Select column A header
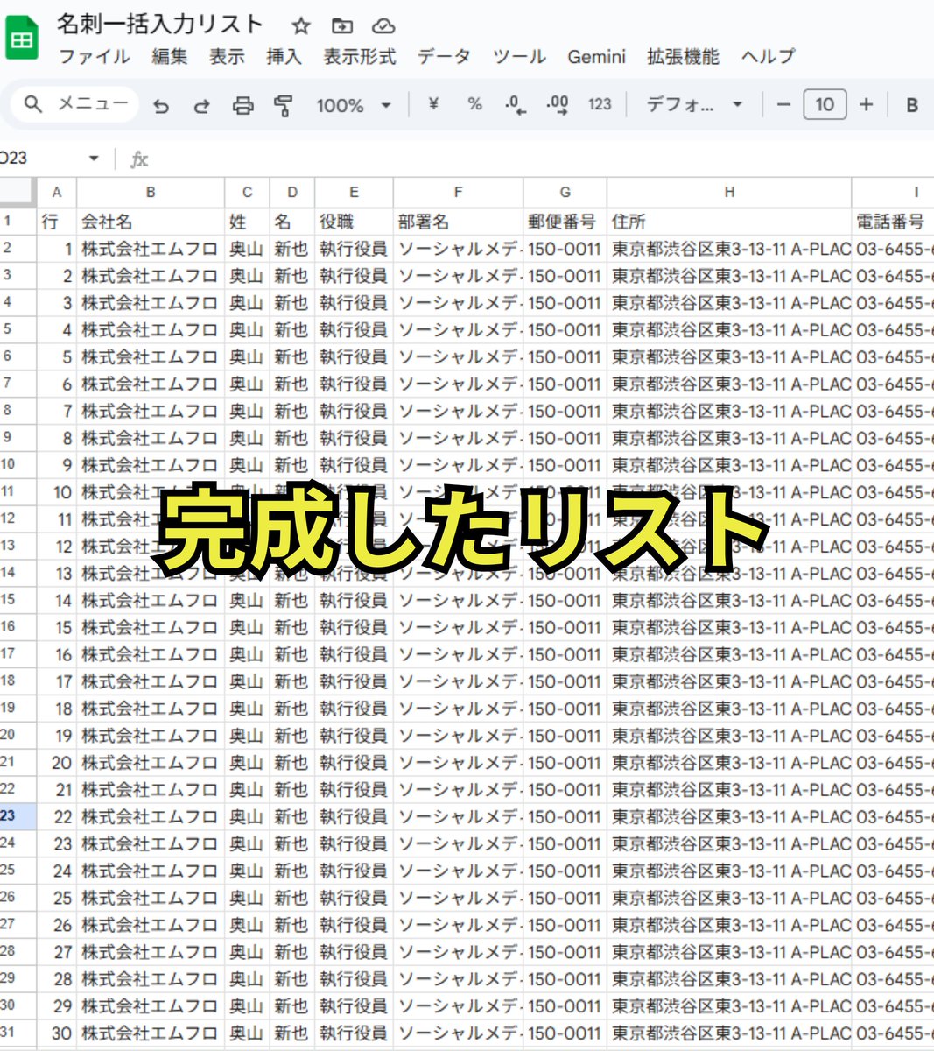Image resolution: width=934 pixels, height=1051 pixels. point(57,192)
